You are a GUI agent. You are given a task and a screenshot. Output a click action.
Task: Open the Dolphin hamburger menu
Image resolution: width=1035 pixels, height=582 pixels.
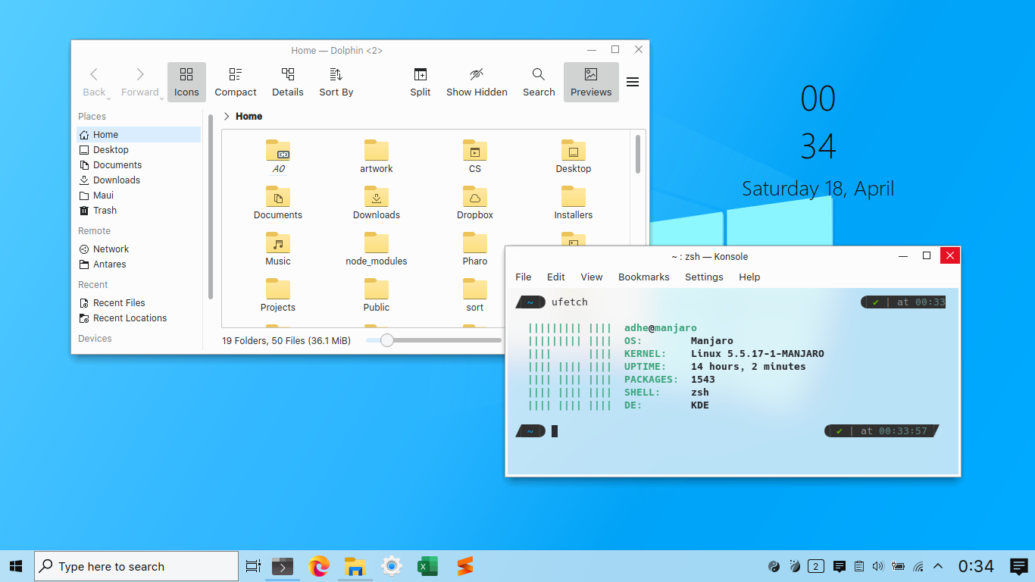(633, 82)
